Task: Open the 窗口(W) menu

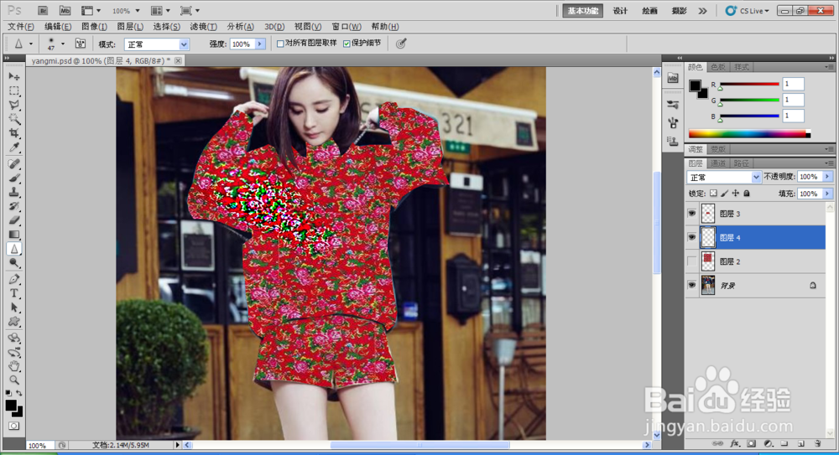Action: click(347, 27)
